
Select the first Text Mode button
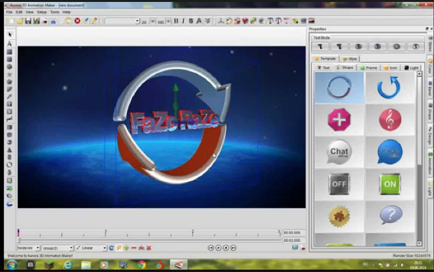321,46
